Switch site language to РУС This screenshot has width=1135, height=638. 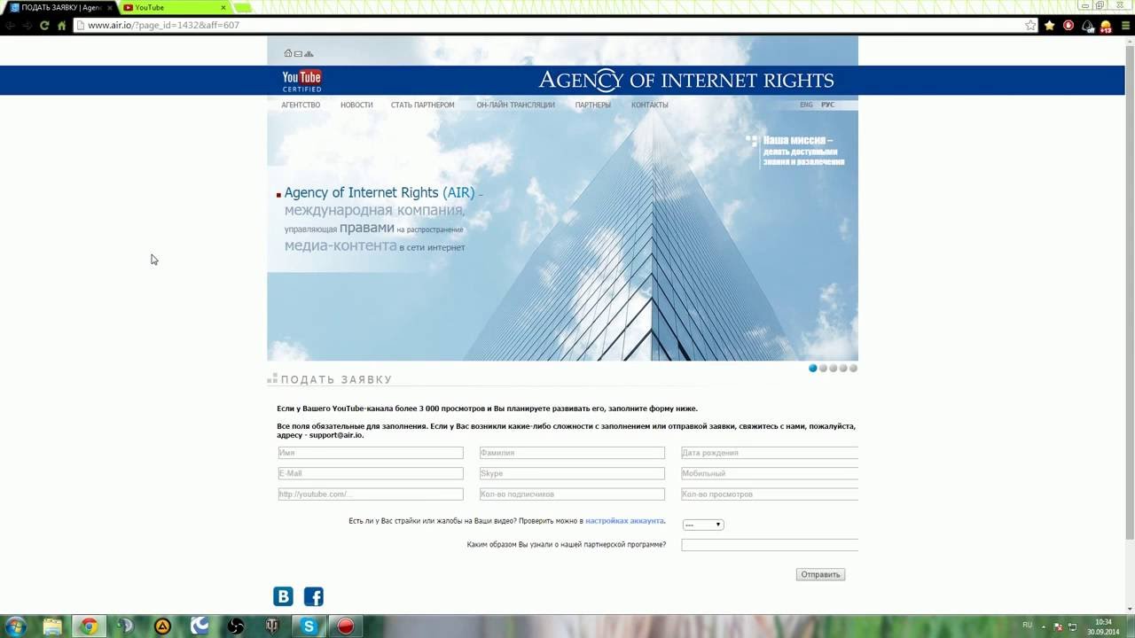point(827,105)
